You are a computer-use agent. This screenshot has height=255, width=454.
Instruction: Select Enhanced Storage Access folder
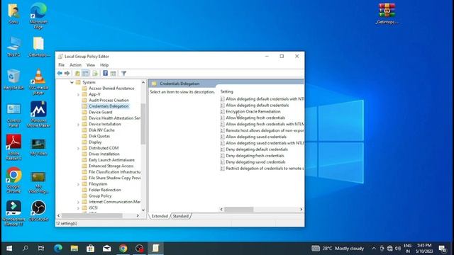click(111, 166)
